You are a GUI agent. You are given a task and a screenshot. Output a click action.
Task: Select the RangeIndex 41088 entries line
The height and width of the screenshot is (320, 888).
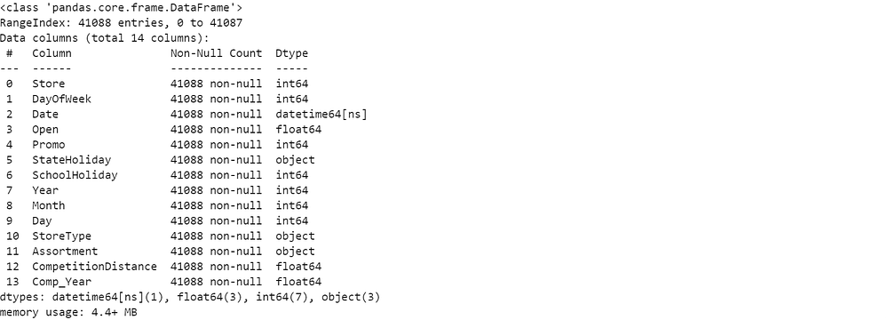121,23
